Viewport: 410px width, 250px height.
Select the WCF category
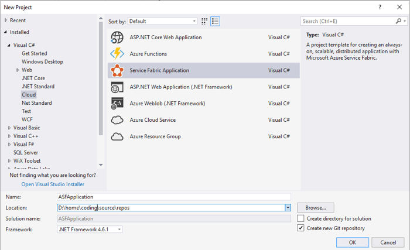(27, 119)
